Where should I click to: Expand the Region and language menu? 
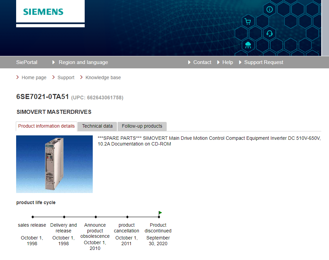click(x=83, y=62)
